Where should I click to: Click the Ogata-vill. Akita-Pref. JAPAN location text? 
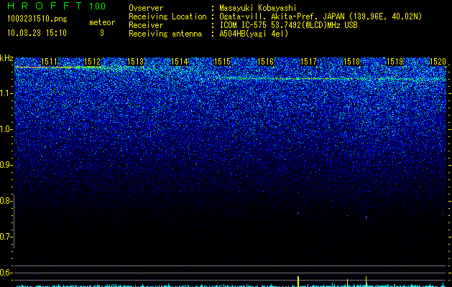(x=320, y=17)
